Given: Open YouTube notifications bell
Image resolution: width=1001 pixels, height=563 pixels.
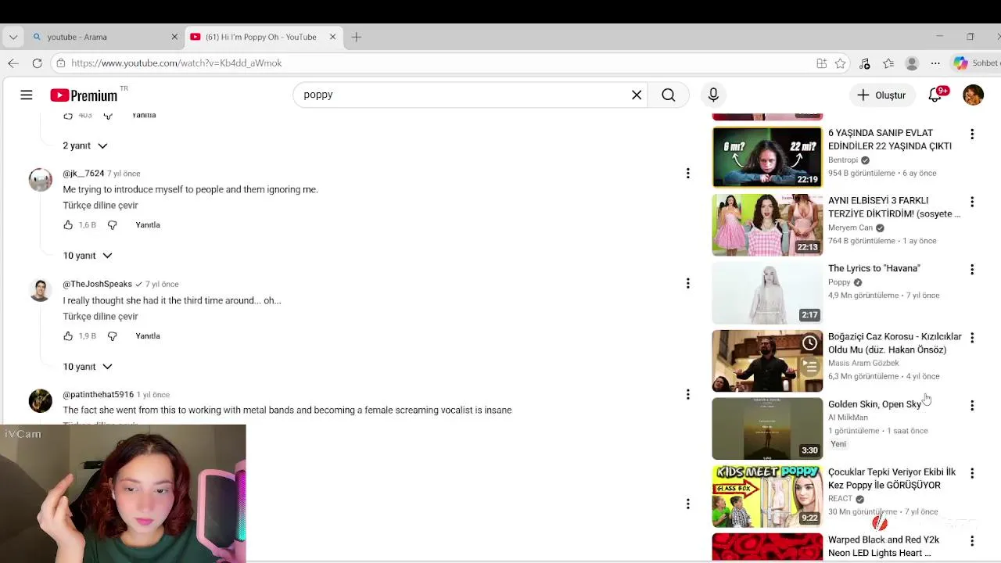Looking at the screenshot, I should click(x=936, y=95).
